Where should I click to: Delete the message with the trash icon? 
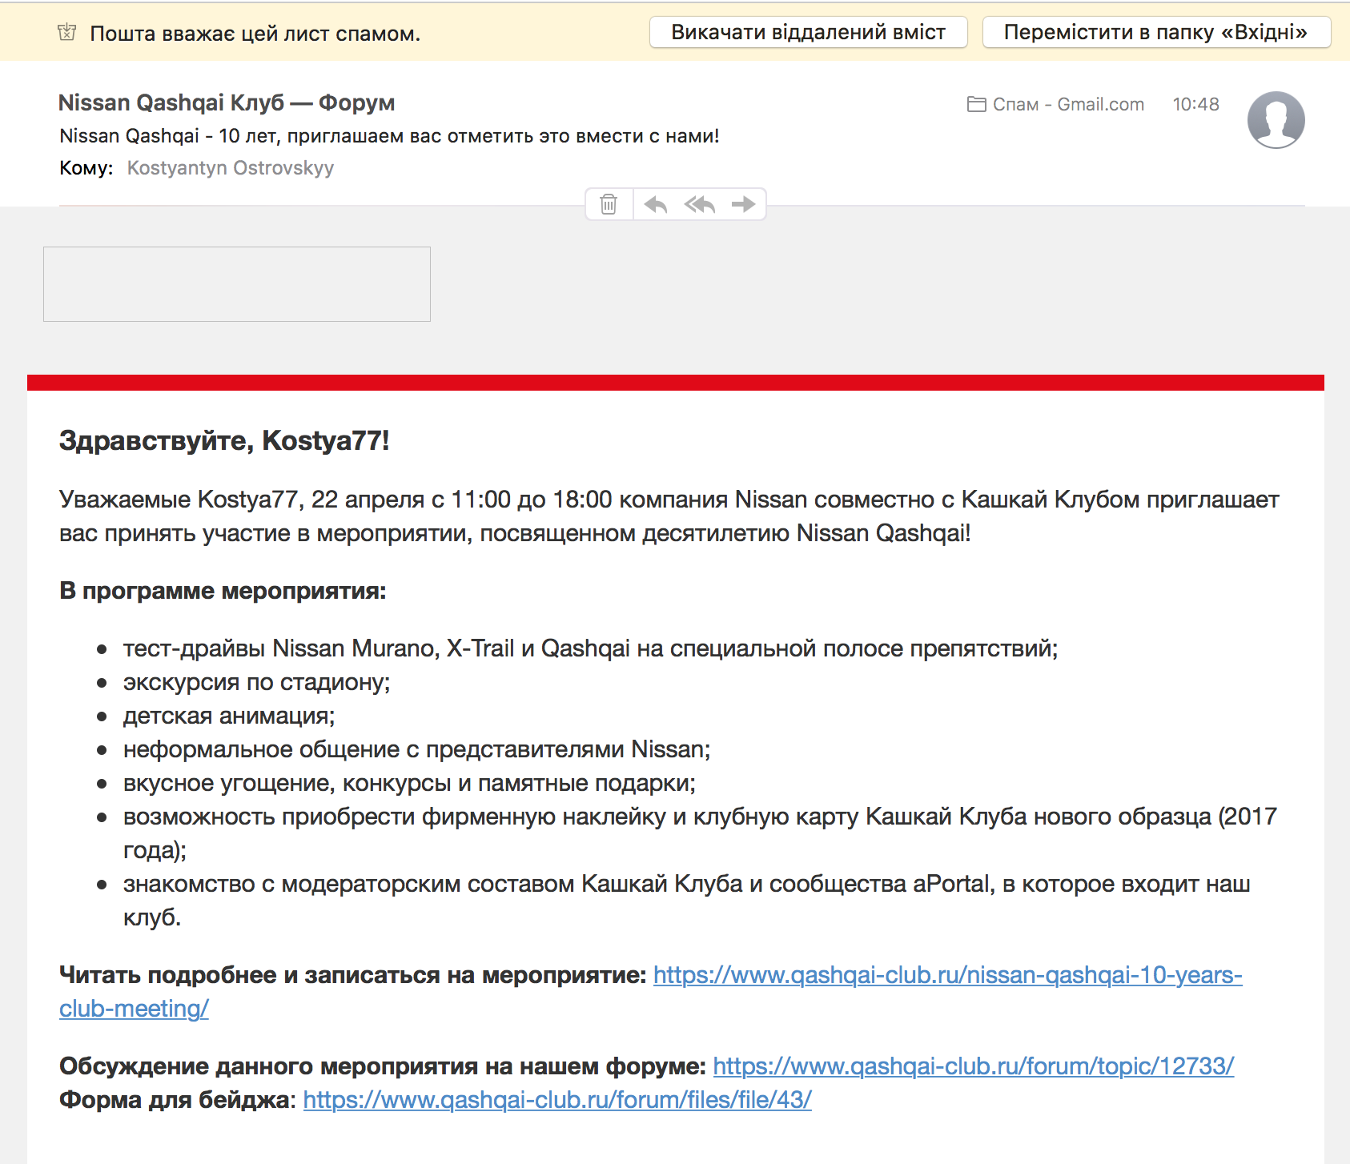pos(609,205)
